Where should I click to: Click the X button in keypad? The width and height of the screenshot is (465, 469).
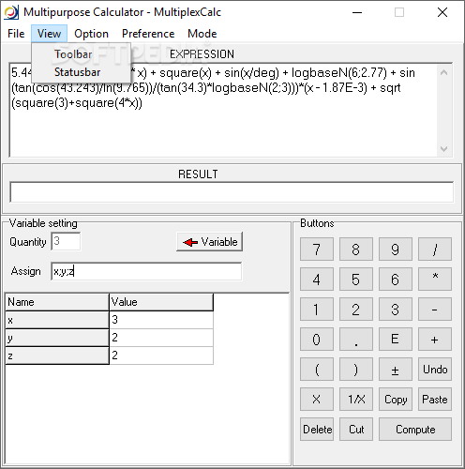click(317, 400)
